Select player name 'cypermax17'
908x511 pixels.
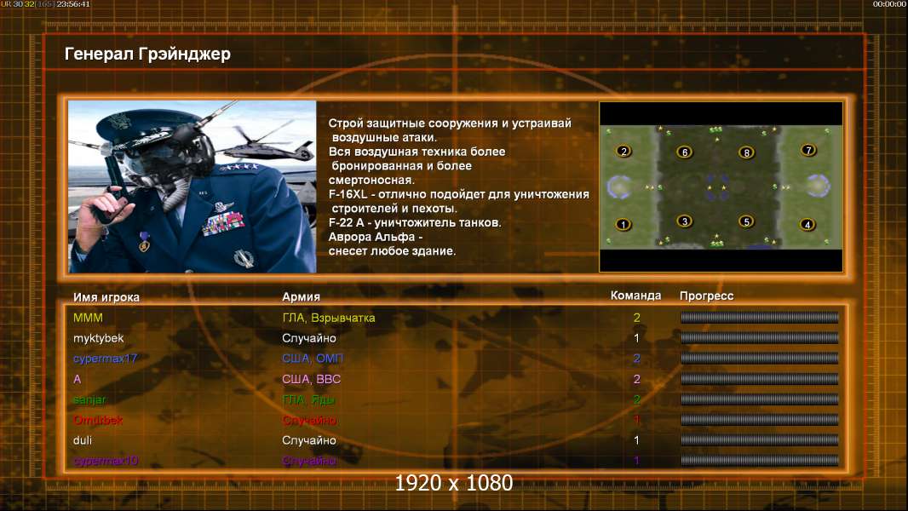(105, 359)
